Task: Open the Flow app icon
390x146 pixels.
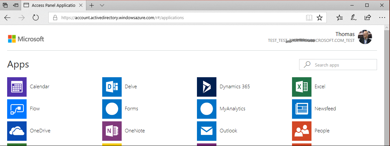Action: click(x=17, y=109)
